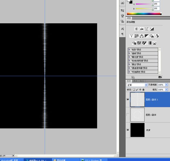Click the G value input field
Viewport: 170px width, 161px height.
[157, 4]
